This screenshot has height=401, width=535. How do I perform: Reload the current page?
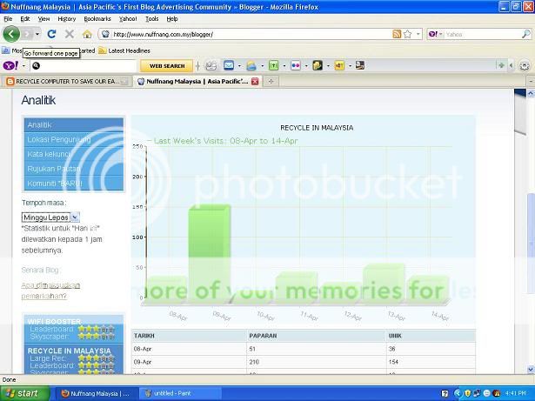click(51, 34)
